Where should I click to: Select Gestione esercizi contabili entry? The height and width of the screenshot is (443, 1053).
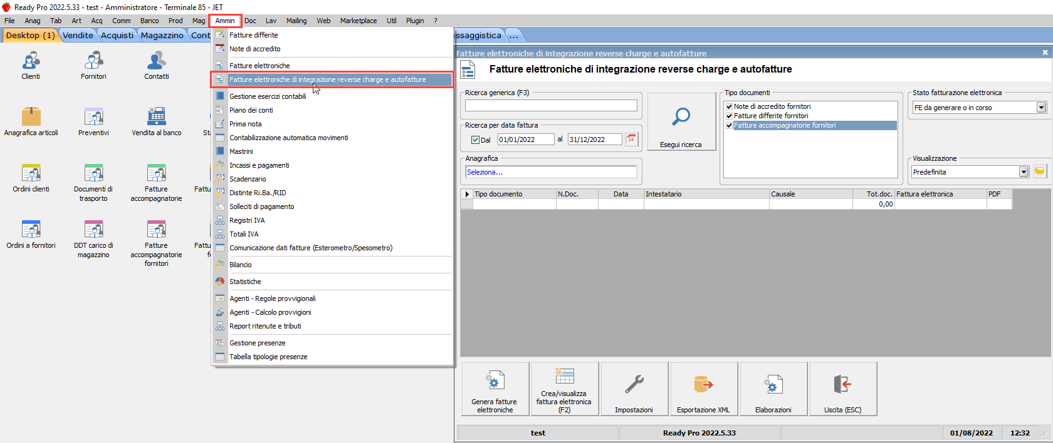(332, 96)
